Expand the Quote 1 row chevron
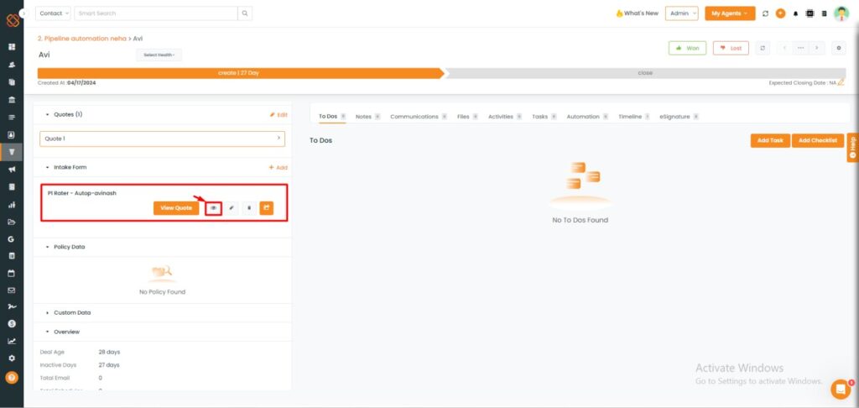 pyautogui.click(x=279, y=139)
